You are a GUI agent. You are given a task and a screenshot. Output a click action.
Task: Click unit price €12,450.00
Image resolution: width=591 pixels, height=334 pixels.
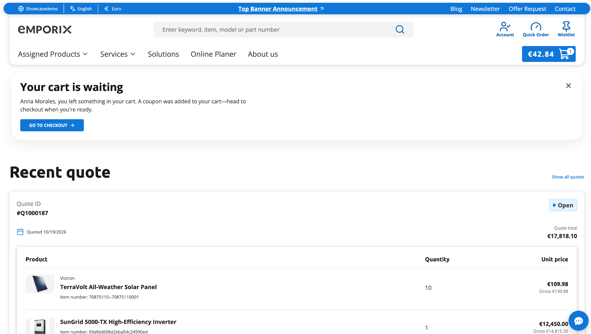point(553,324)
